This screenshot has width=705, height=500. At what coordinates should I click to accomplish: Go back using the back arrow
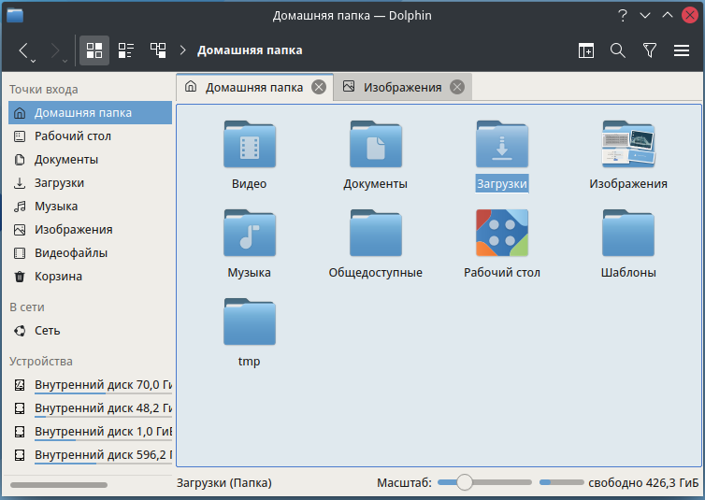(x=24, y=50)
